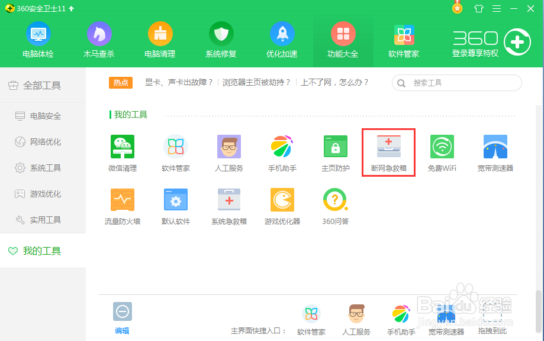This screenshot has width=544, height=341.
Task: Click 登录尊享特权 login text
Action: pos(475,53)
